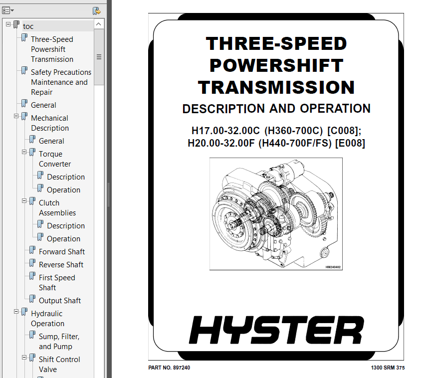421x378 pixels.
Task: Click bookmark icon beside Mechanical Description
Action: [x=24, y=117]
